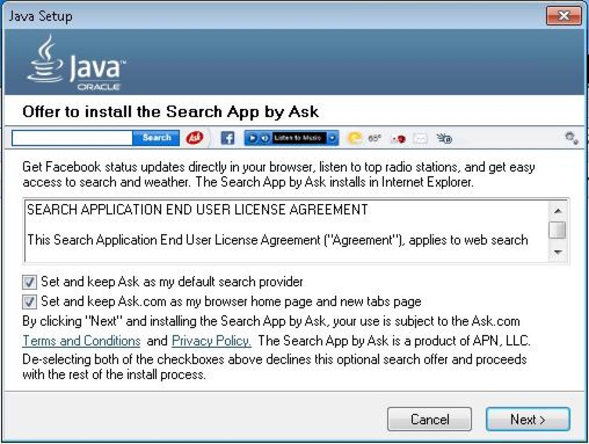Click the weather sun icon
The width and height of the screenshot is (589, 444).
click(x=355, y=138)
